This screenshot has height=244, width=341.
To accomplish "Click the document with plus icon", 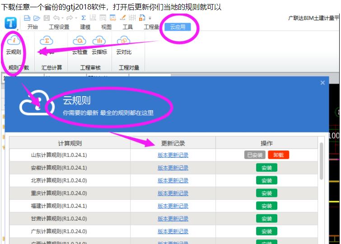I will click(142, 18).
